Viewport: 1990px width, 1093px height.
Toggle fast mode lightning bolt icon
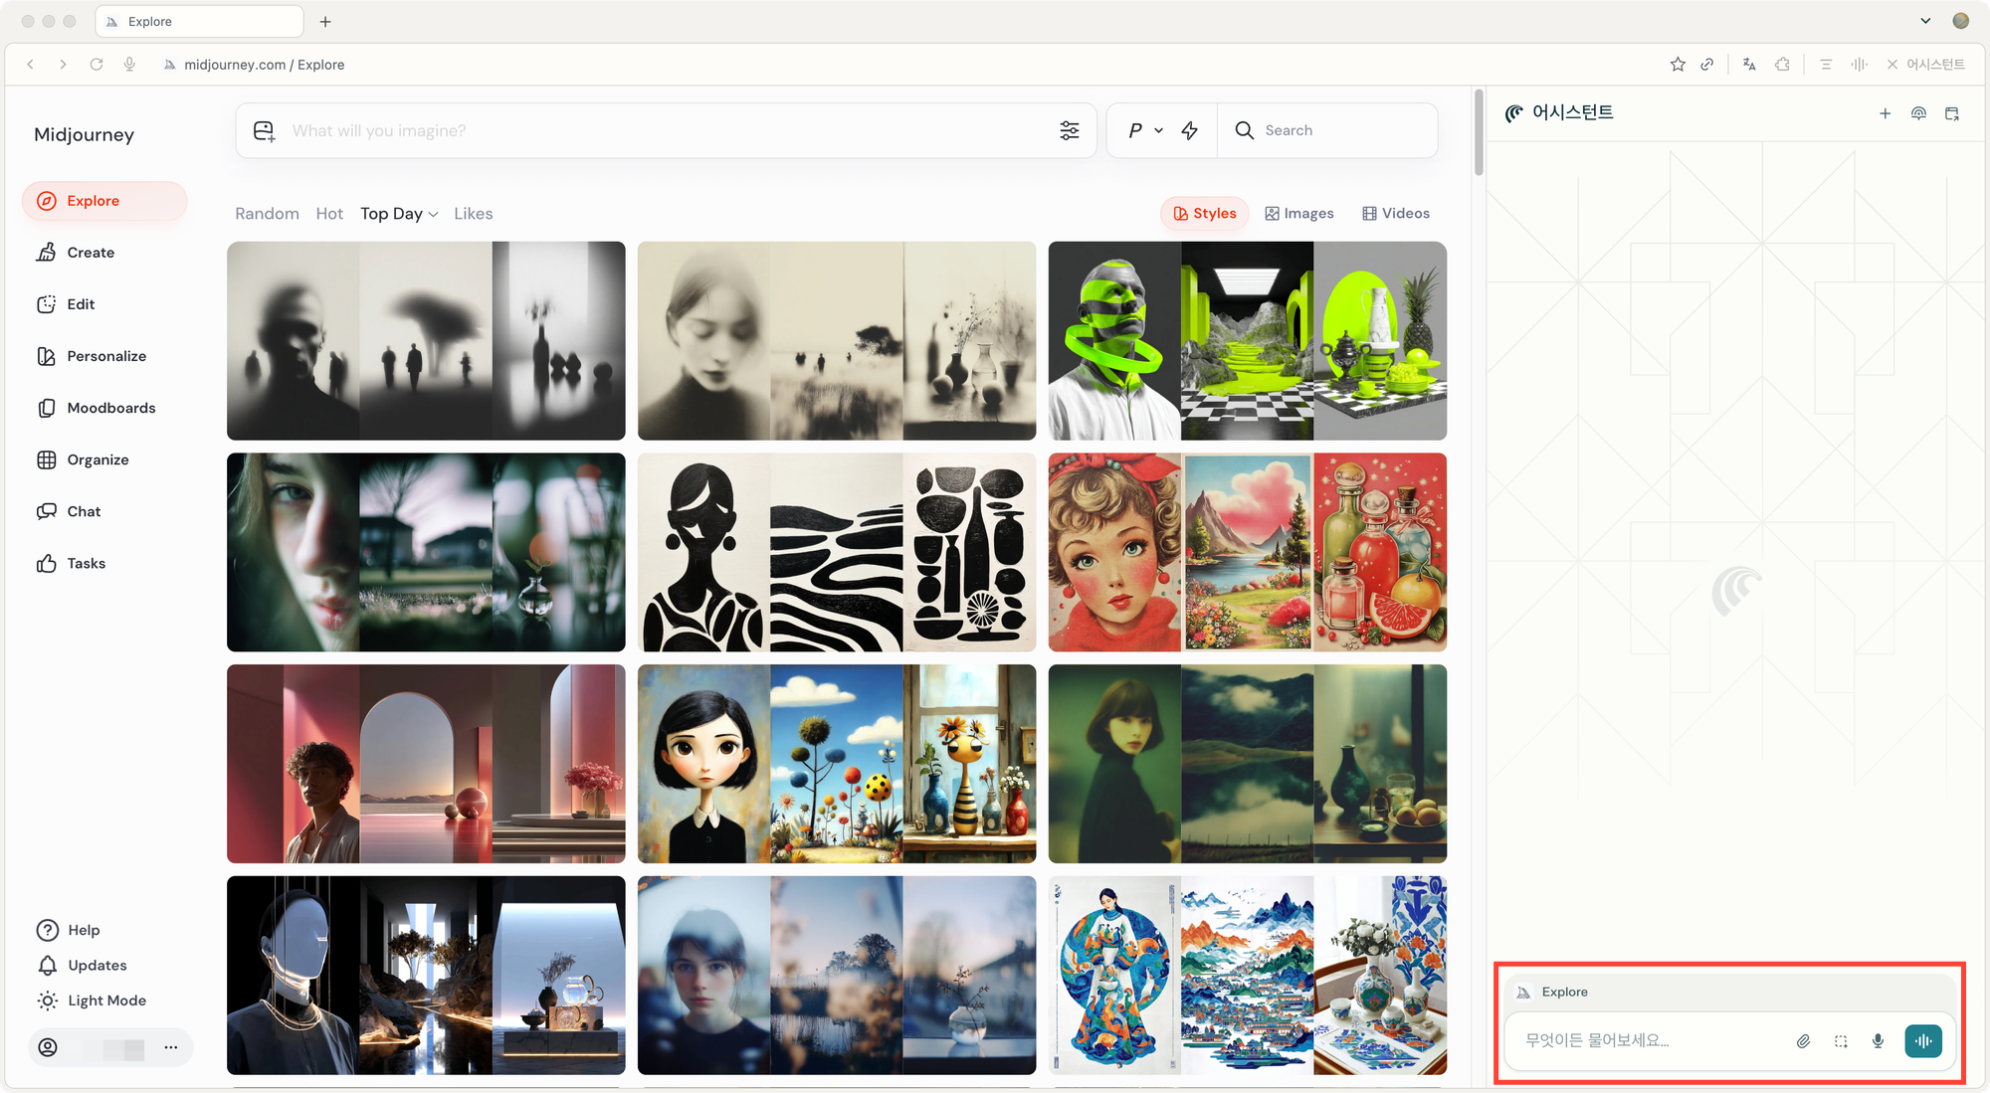click(1190, 130)
